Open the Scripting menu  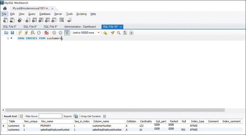[x=82, y=14]
